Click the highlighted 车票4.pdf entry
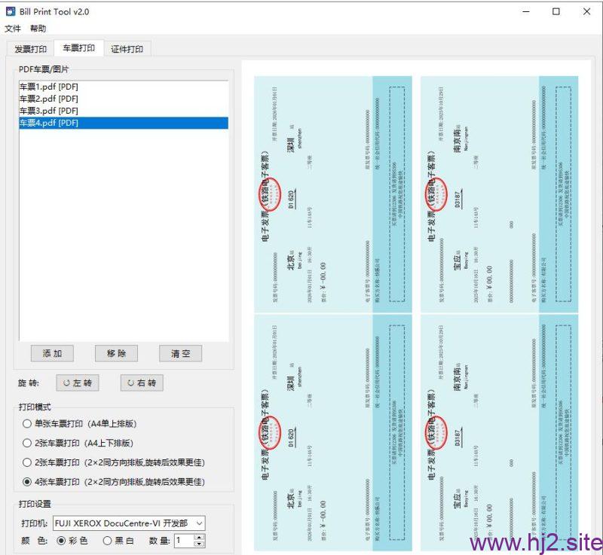 click(124, 123)
